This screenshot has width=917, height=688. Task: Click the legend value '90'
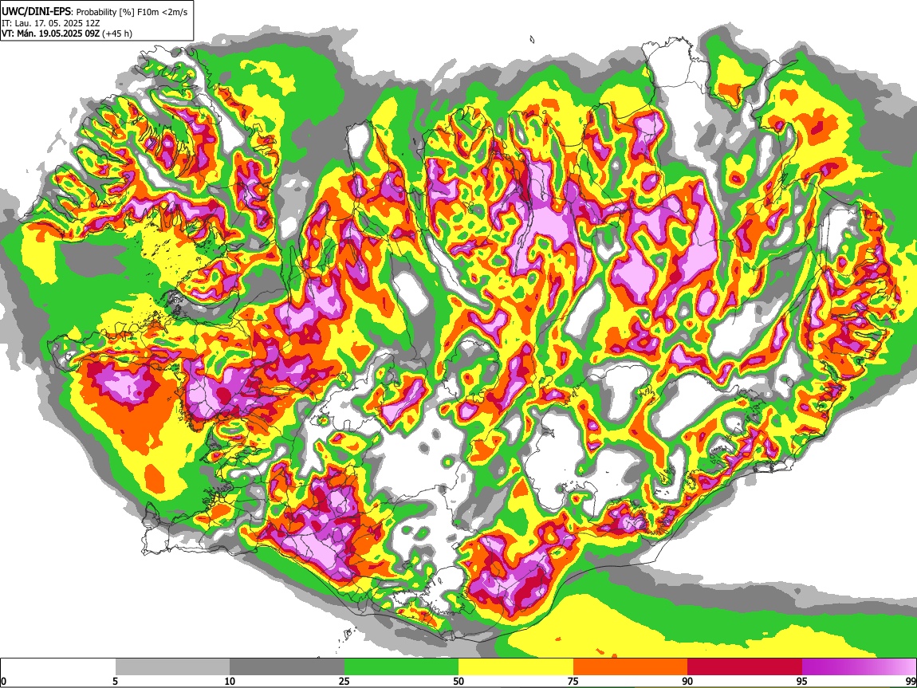coord(687,682)
